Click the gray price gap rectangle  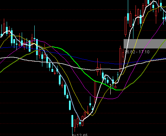[145, 44]
